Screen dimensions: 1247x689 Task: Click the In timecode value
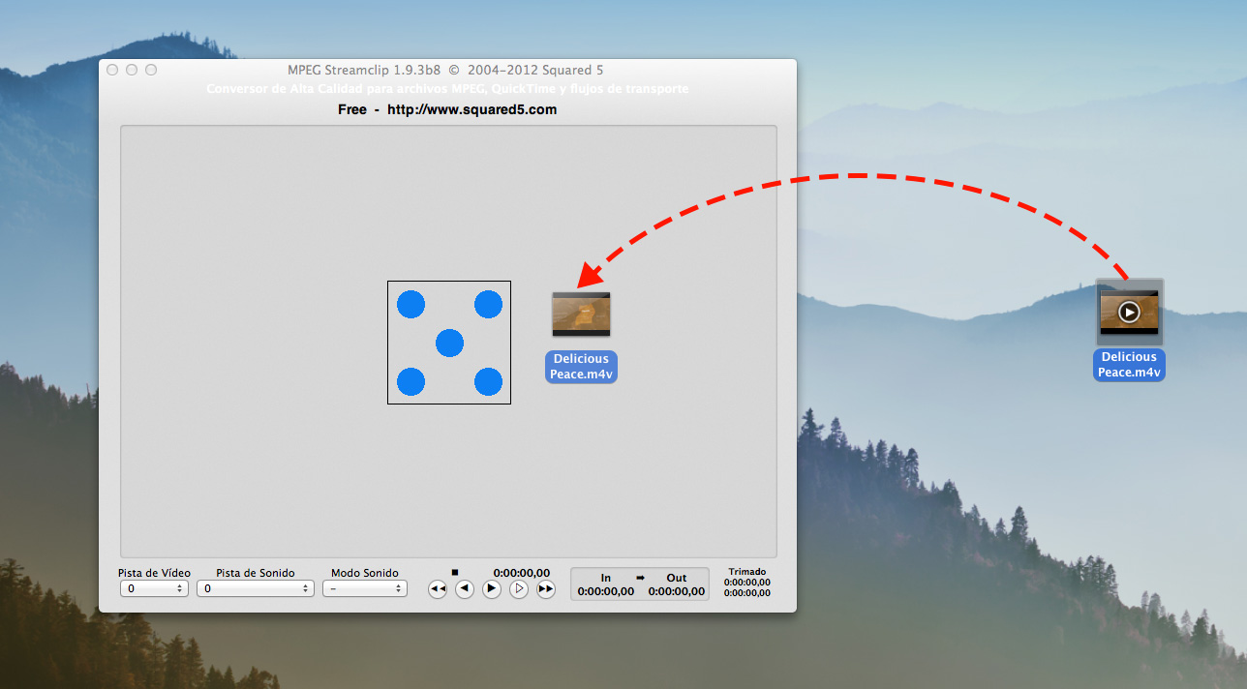[x=606, y=591]
